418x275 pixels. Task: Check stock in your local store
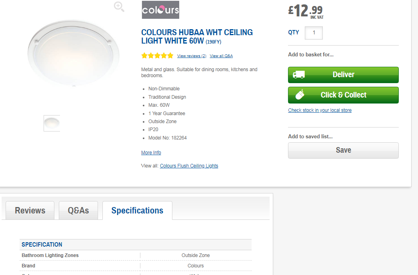[320, 110]
